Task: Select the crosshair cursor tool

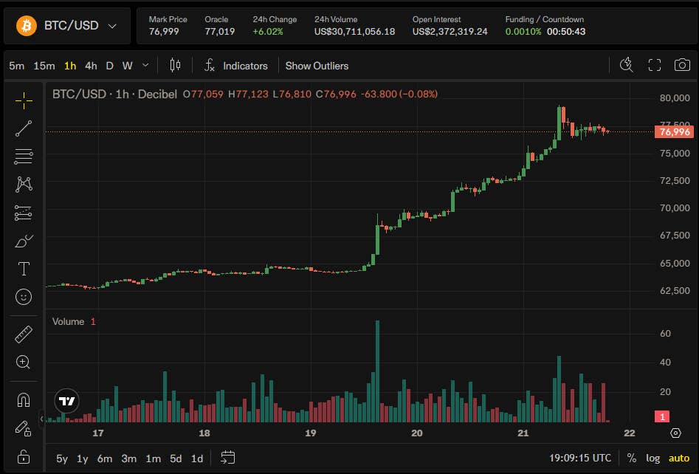Action: (24, 100)
